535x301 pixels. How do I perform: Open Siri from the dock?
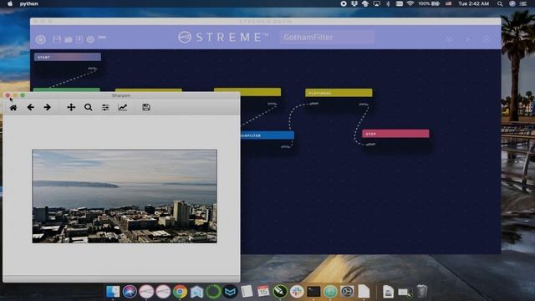click(x=130, y=292)
